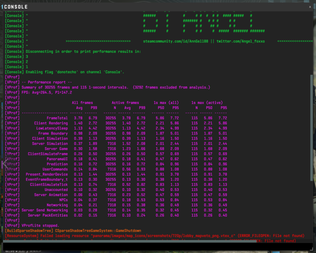Click the Prediction row label

pos(57,164)
